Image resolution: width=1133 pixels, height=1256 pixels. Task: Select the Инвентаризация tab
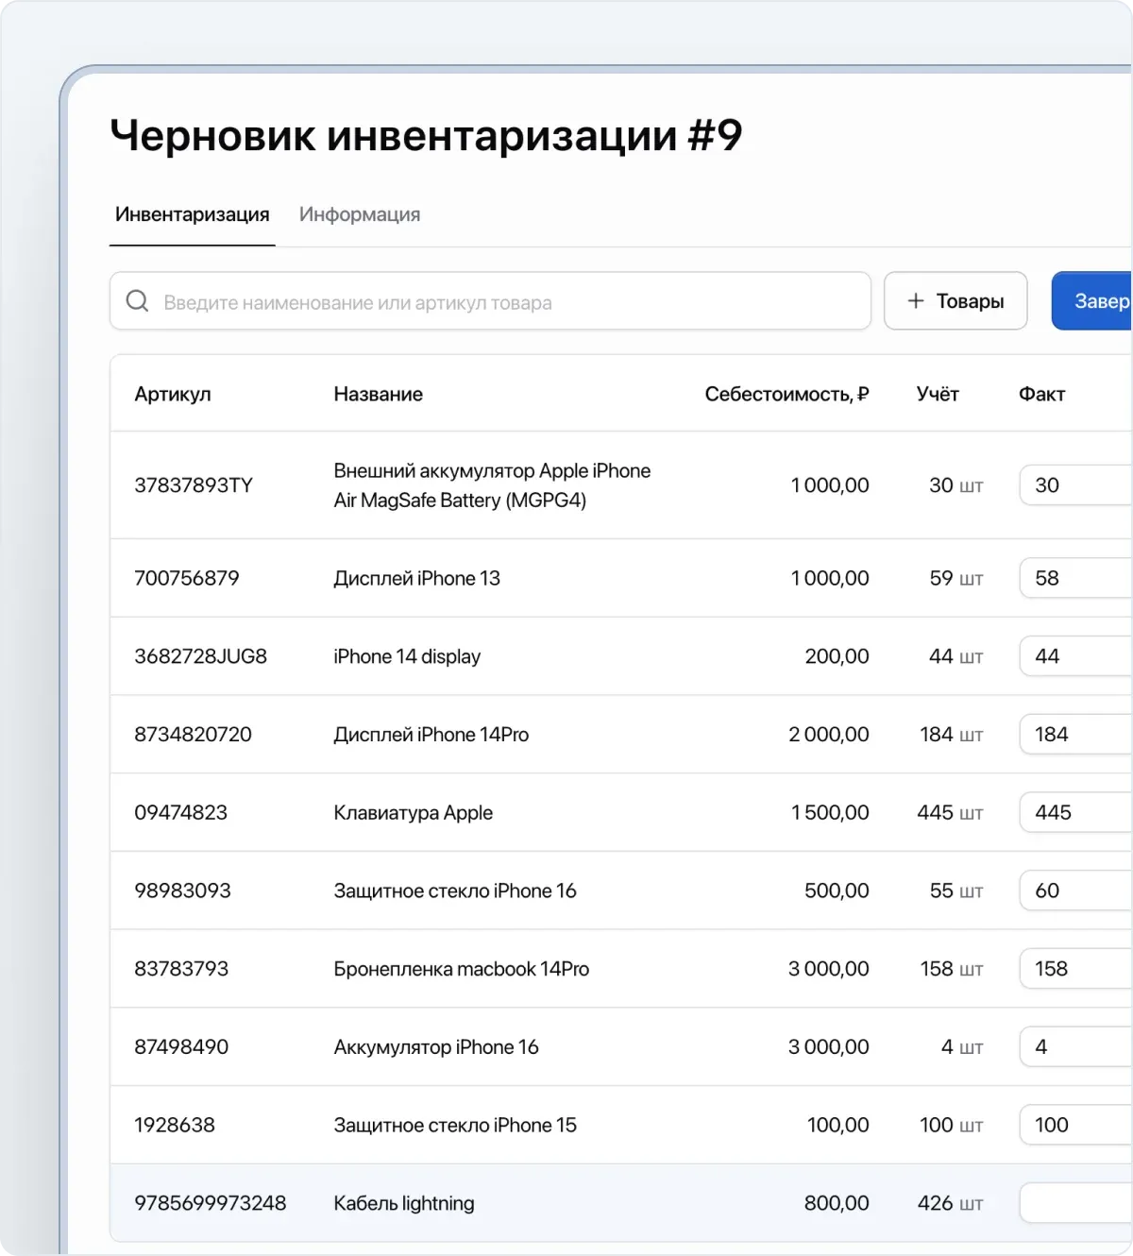pos(193,214)
